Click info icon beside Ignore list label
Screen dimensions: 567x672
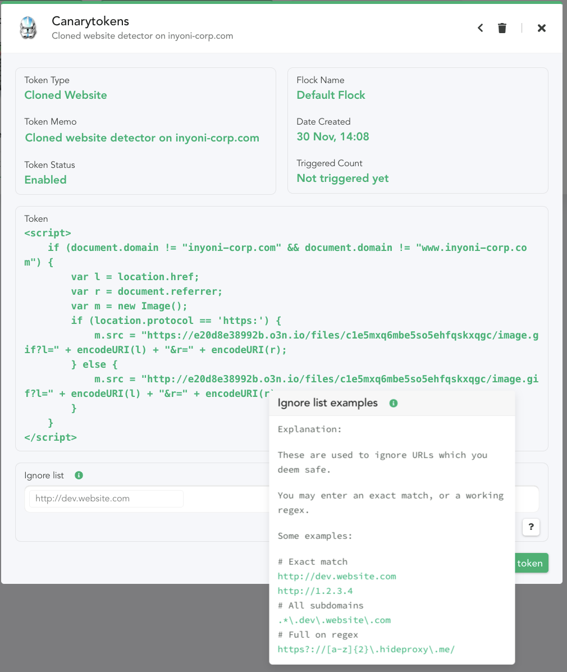coord(79,476)
